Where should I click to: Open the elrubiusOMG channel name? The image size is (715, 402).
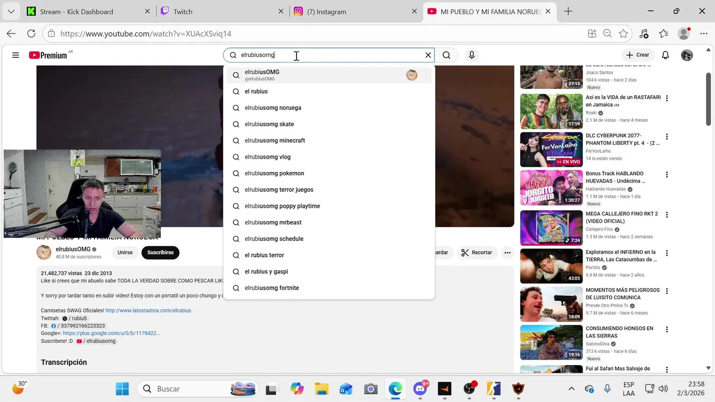tap(73, 250)
